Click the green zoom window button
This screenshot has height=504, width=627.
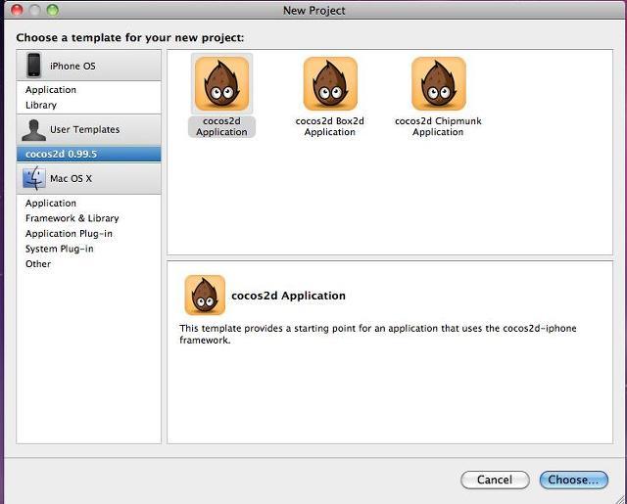click(53, 10)
